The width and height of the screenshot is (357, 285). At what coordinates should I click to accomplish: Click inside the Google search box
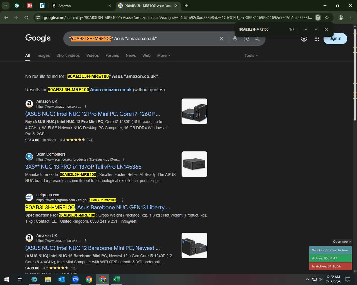142,39
